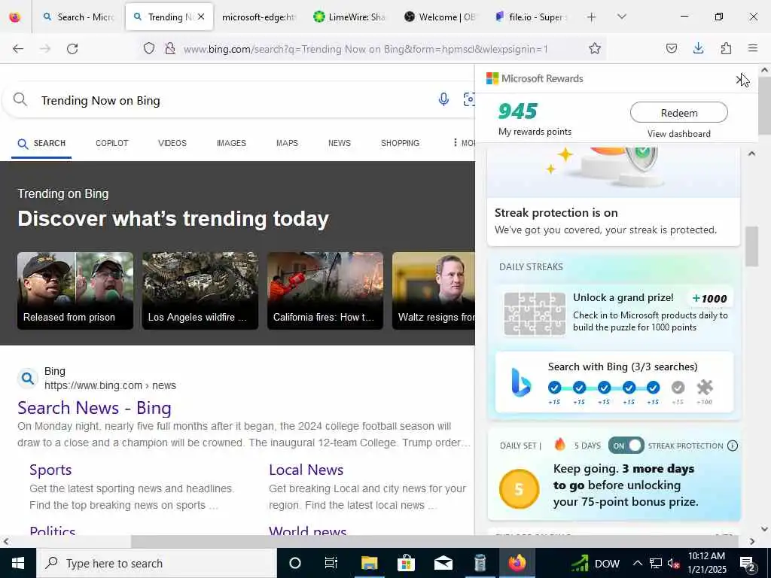
Task: Close the Microsoft Rewards panel
Action: coord(741,79)
